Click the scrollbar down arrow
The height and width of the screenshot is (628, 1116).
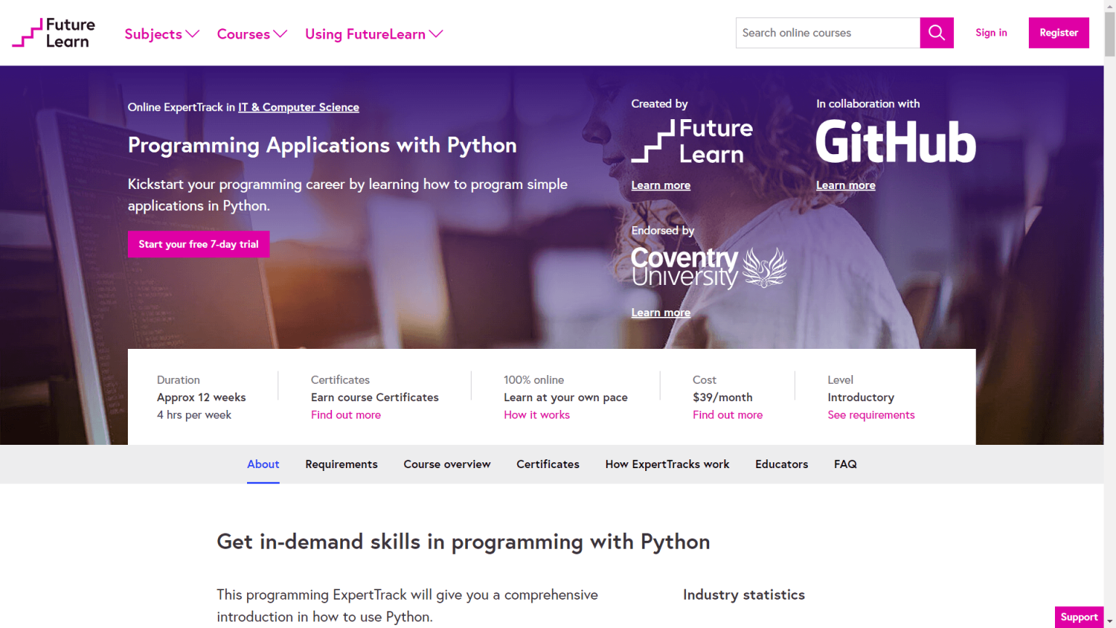[1110, 622]
